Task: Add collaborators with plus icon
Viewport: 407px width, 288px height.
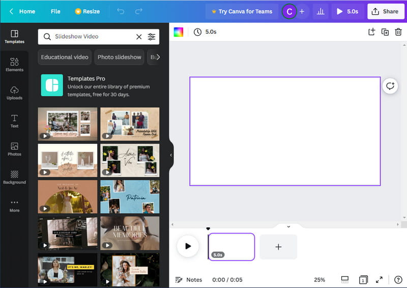Action: click(x=302, y=11)
